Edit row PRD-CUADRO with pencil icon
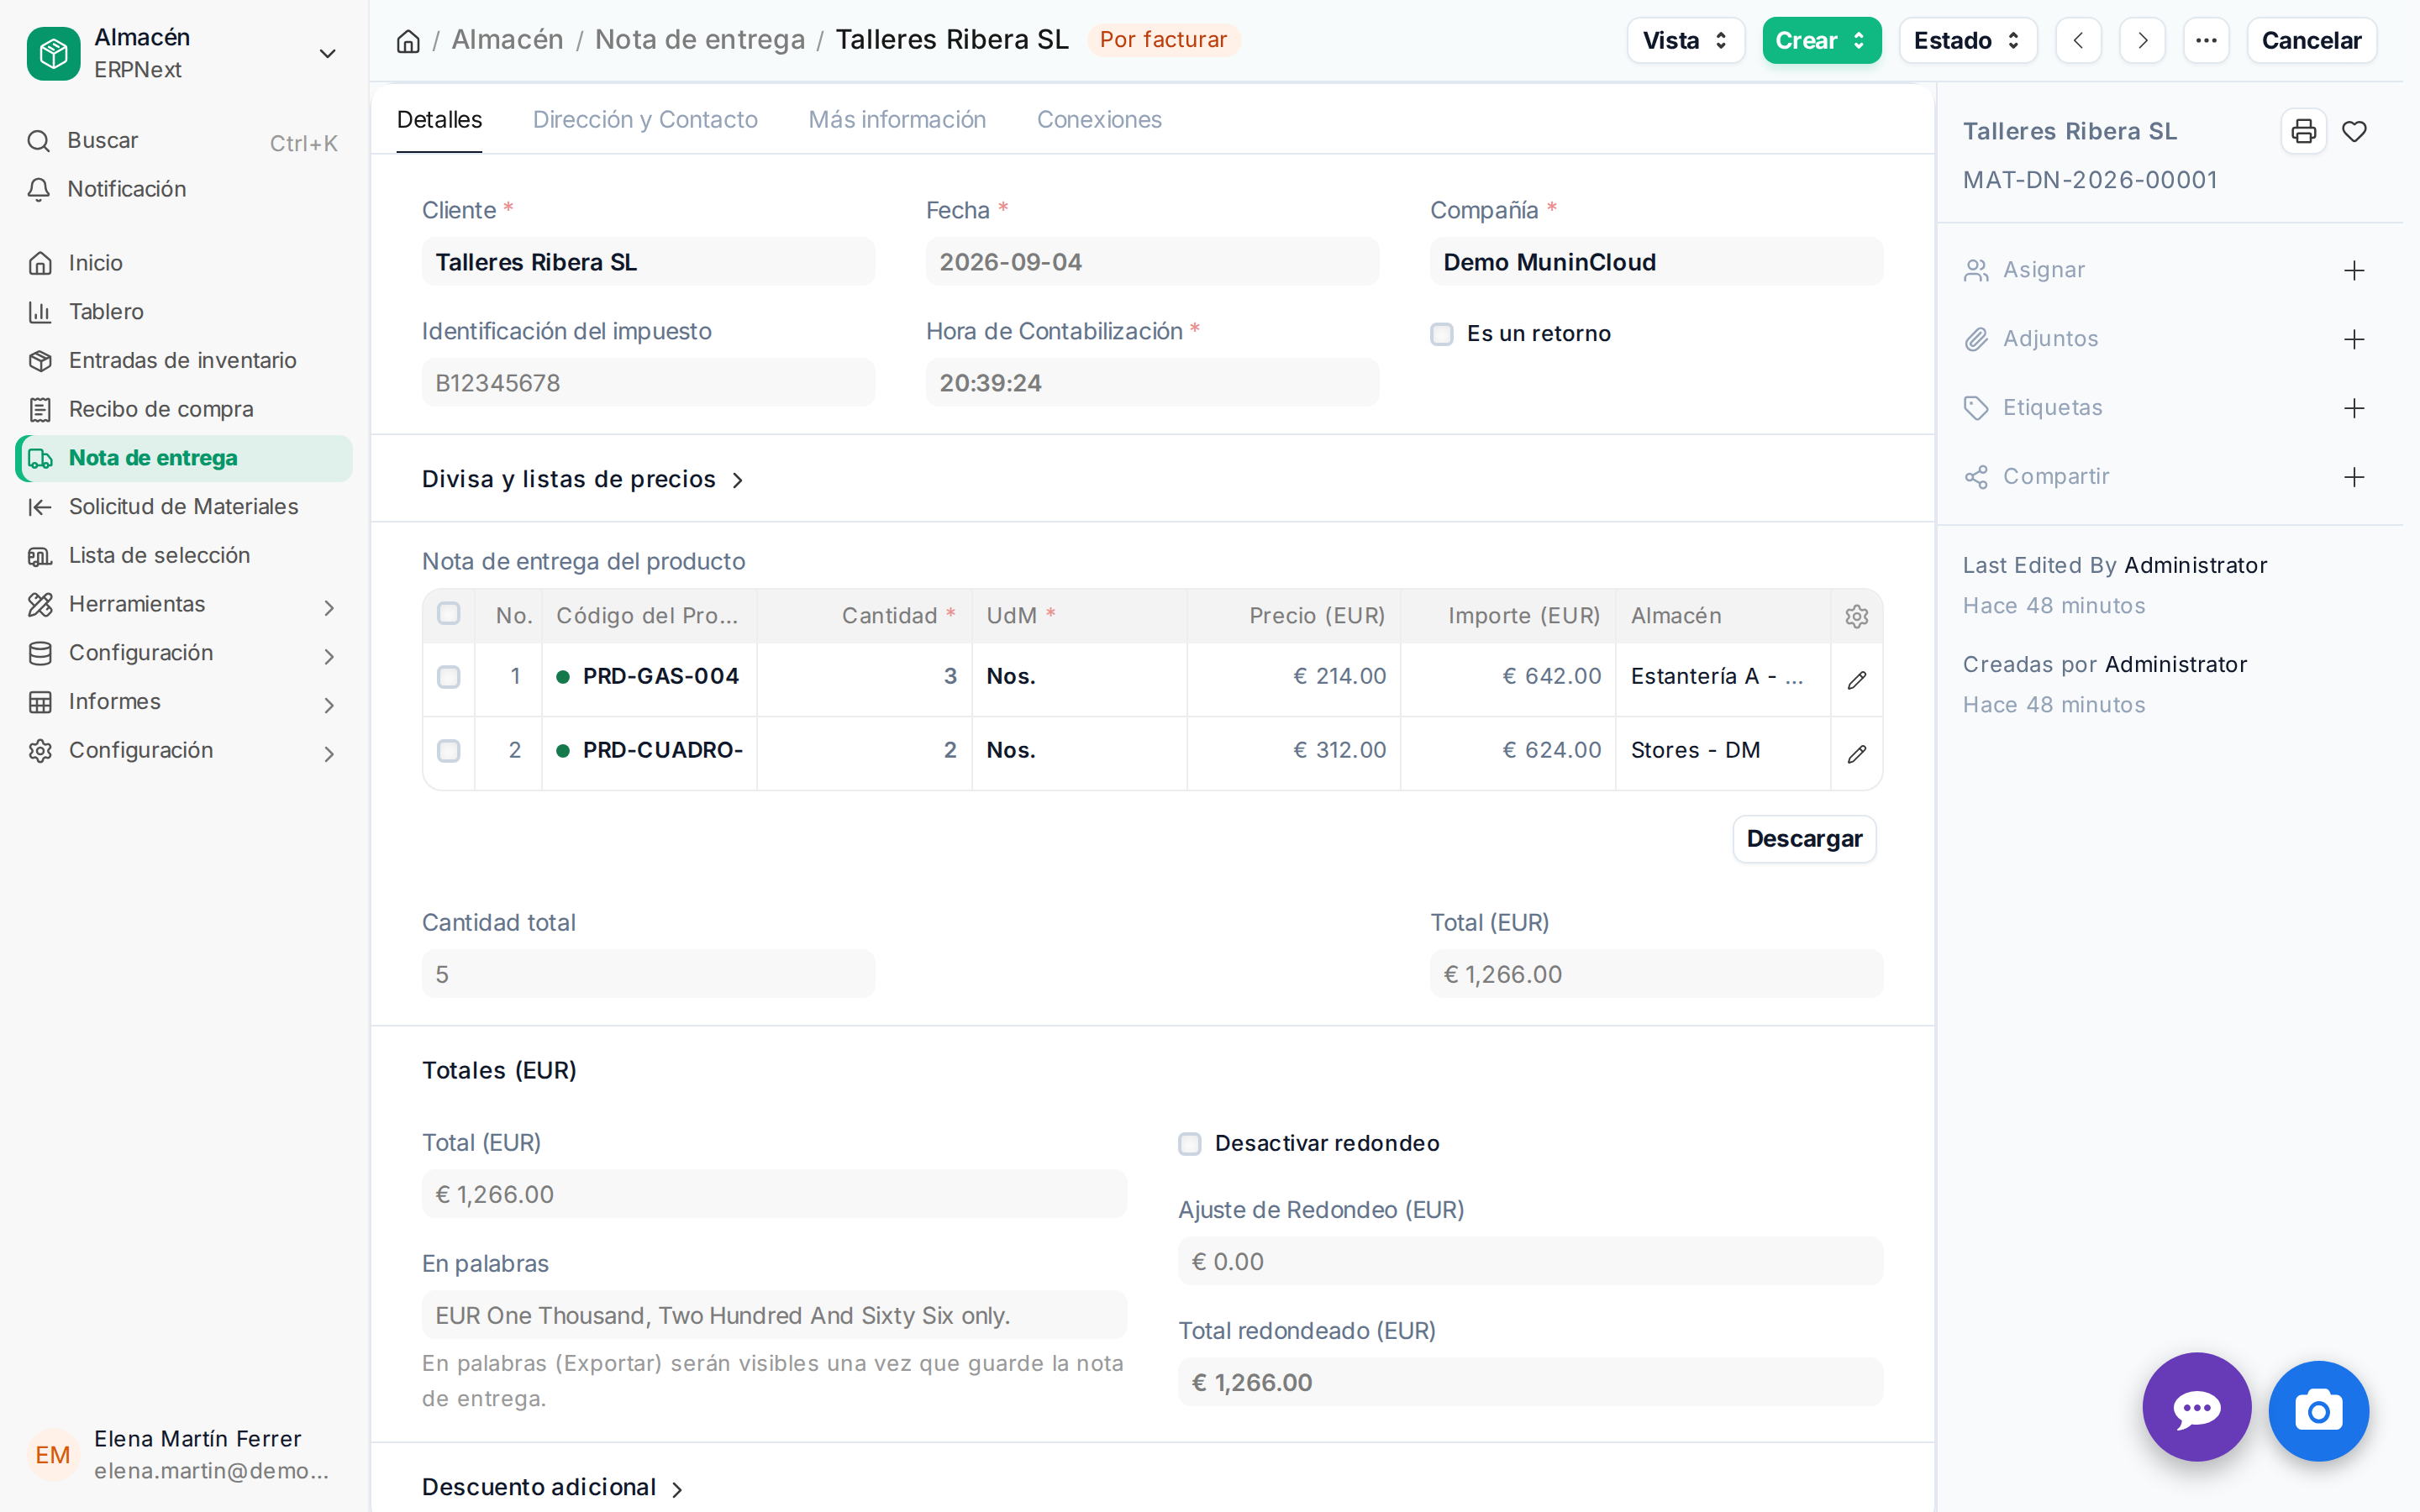 click(x=1856, y=754)
